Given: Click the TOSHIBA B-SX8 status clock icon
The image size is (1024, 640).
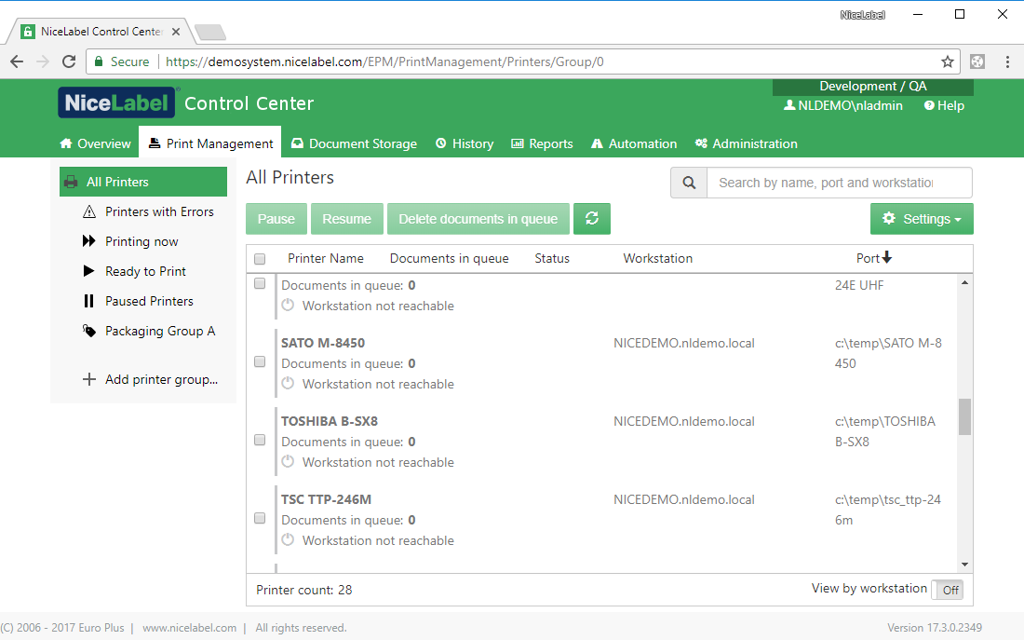Looking at the screenshot, I should [x=288, y=461].
